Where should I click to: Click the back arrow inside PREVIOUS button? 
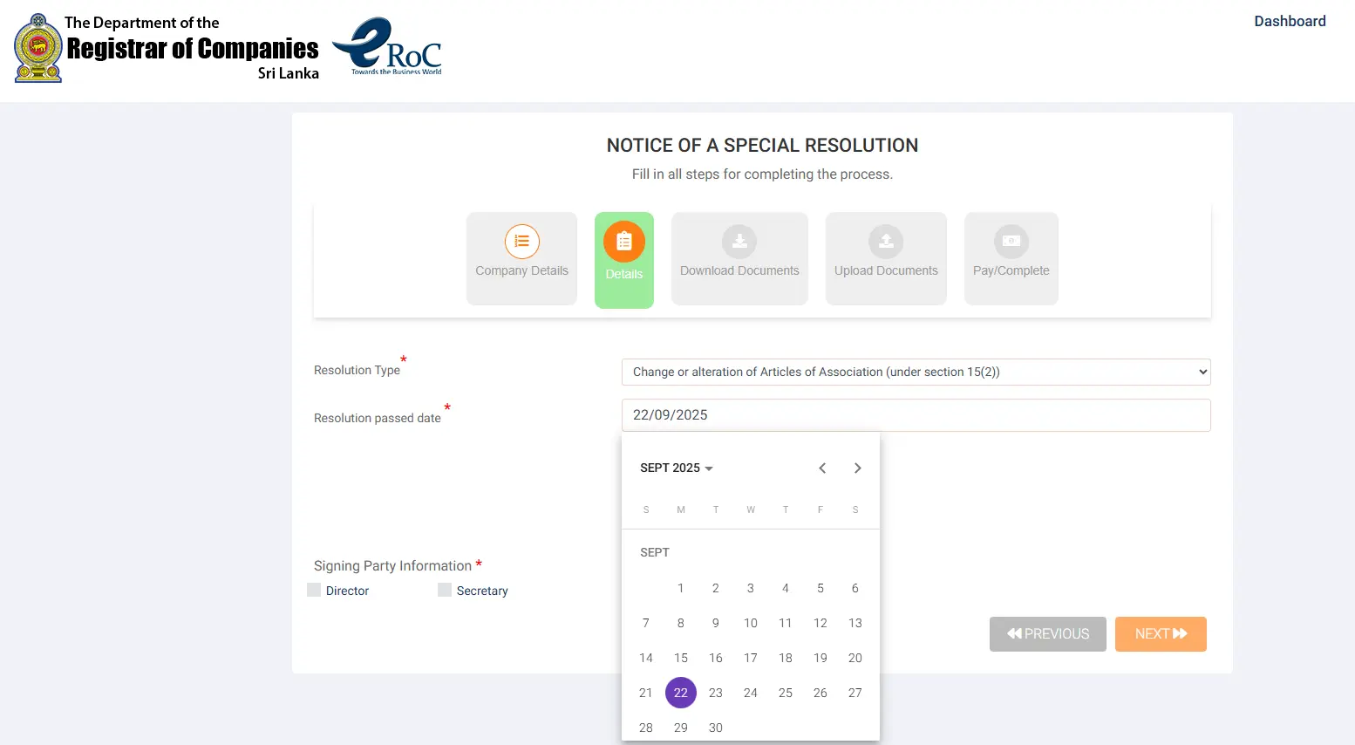[1014, 634]
